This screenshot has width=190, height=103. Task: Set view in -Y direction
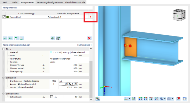(x=146, y=99)
